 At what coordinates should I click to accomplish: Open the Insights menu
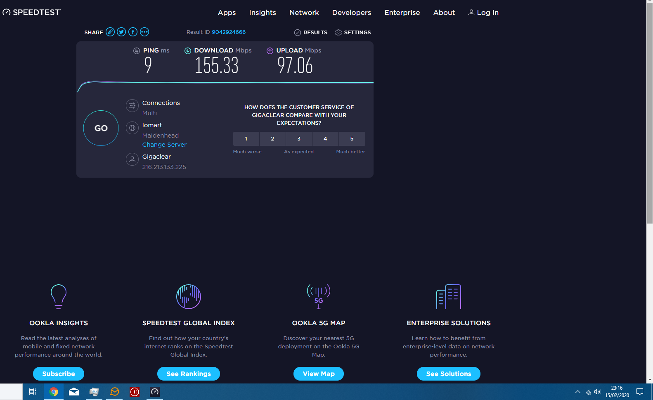(x=263, y=12)
